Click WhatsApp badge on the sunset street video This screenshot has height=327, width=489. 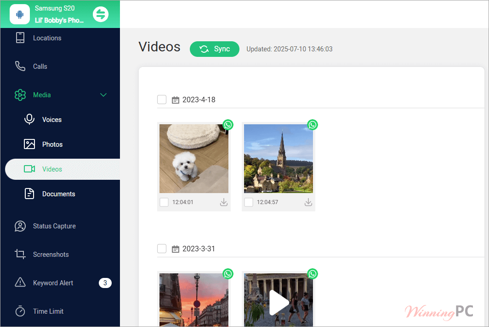pos(228,274)
